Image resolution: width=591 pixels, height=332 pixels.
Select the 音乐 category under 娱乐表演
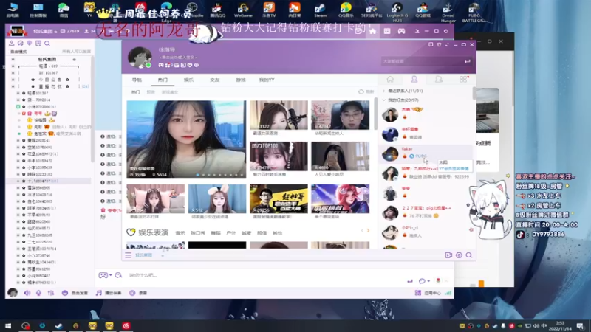point(180,233)
